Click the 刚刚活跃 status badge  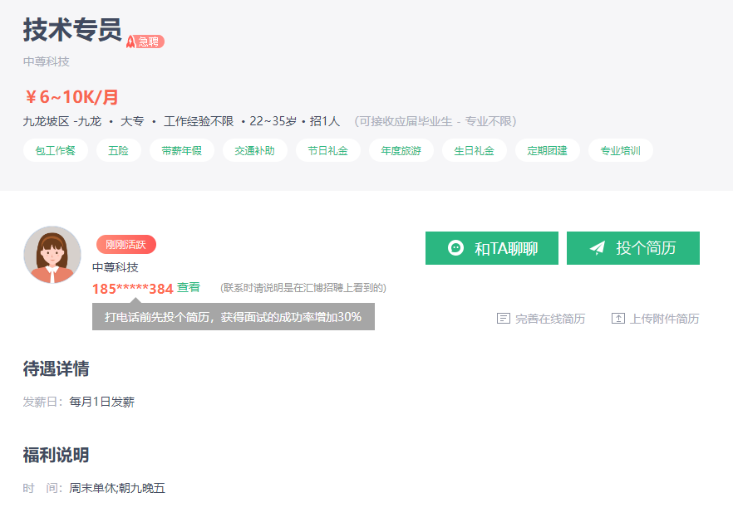click(125, 245)
